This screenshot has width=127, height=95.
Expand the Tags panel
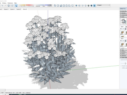124,50
